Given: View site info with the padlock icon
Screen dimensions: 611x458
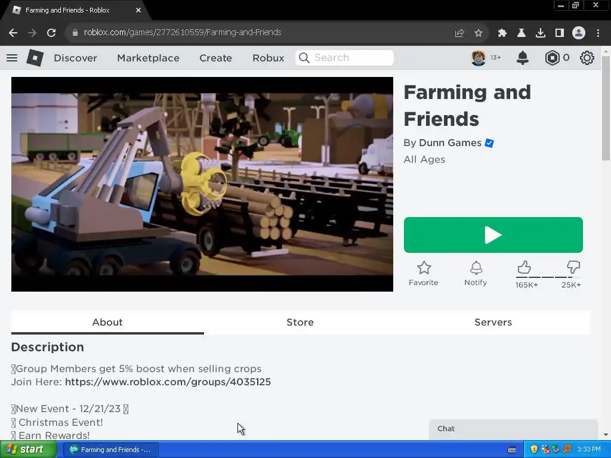Looking at the screenshot, I should click(x=75, y=33).
